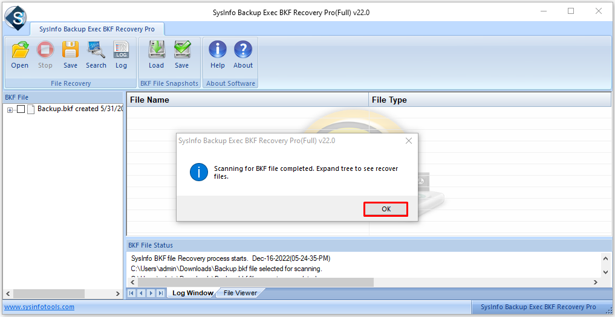Save a BKF file snapshot
Viewport: 615px width, 317px height.
(x=181, y=56)
